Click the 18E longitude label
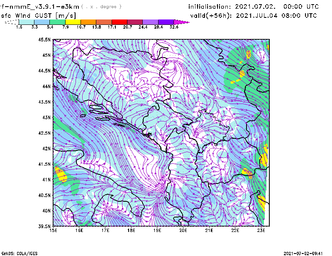 click(131, 230)
